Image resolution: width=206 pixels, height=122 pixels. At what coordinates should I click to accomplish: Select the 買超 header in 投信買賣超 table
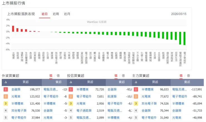click(90, 82)
